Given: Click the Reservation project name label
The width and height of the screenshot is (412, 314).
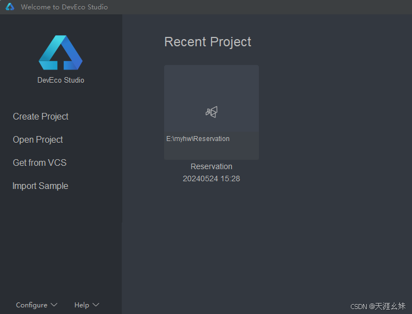Looking at the screenshot, I should pyautogui.click(x=212, y=166).
